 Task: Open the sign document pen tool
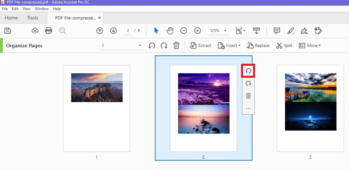304,31
